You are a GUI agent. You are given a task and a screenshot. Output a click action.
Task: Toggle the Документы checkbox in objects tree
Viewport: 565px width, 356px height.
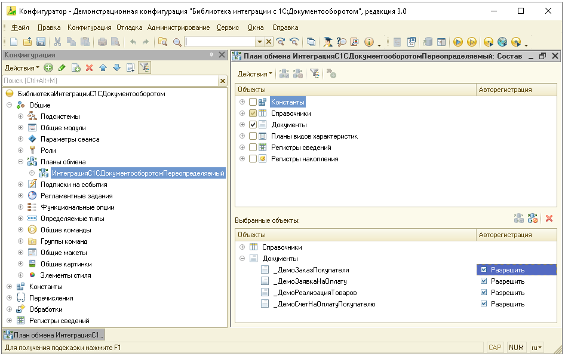click(x=253, y=125)
